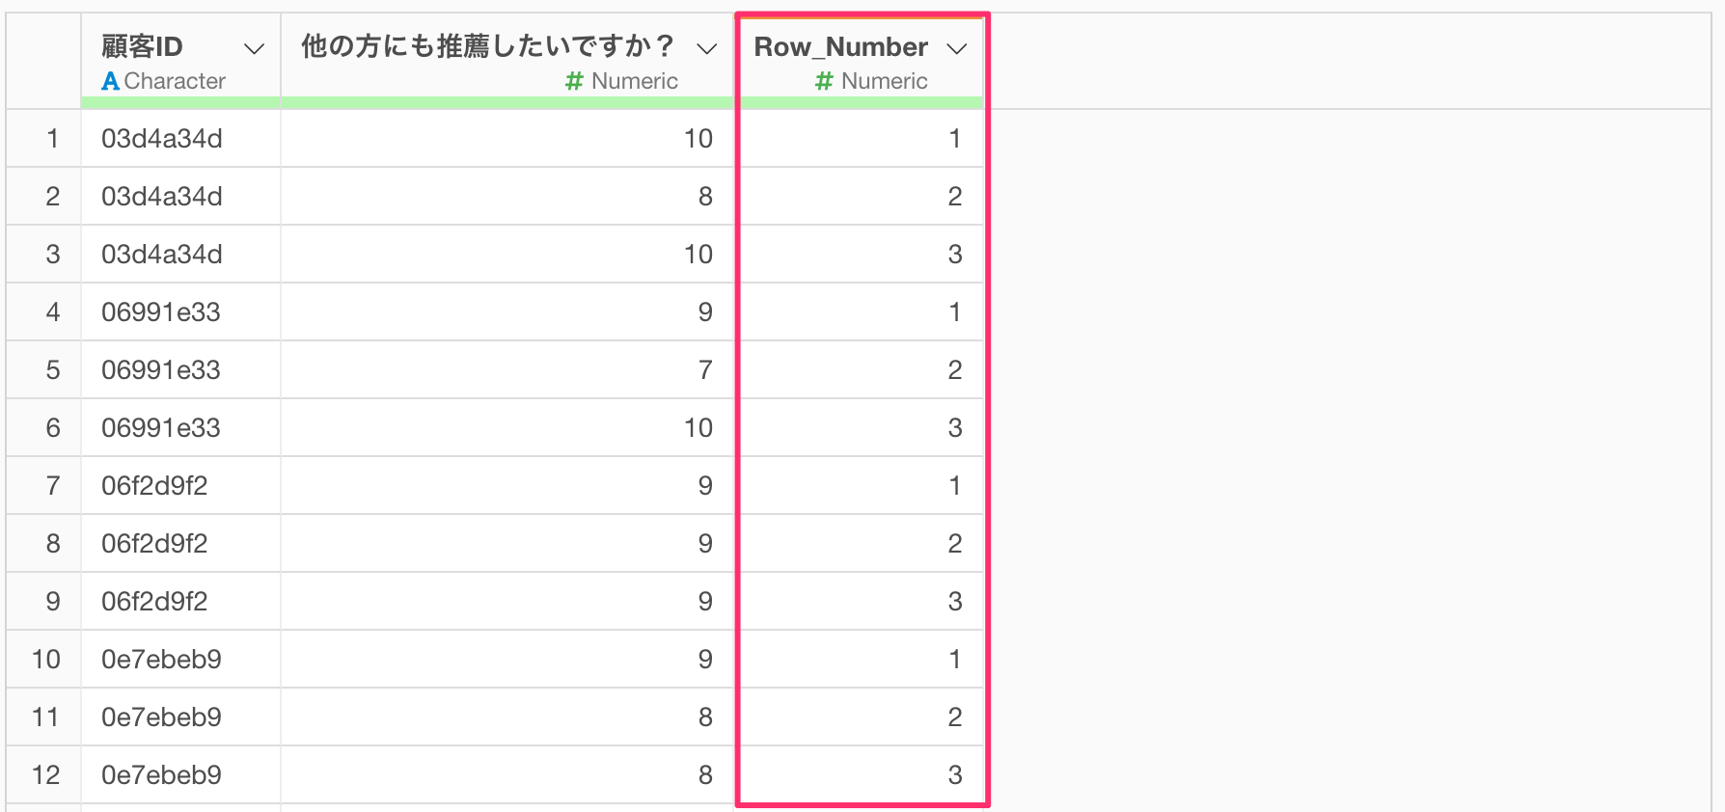Open the 顧客ID column dropdown menu
Screen dimensions: 1725x812
[x=254, y=48]
